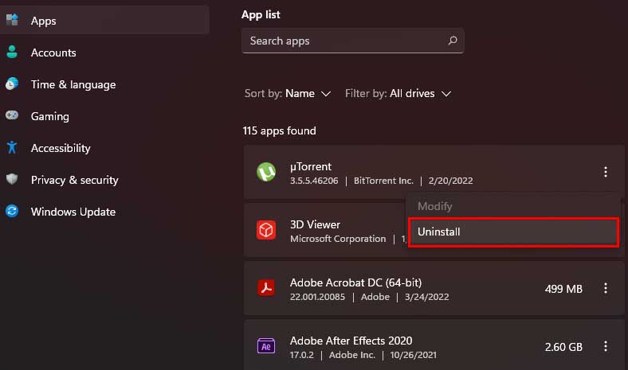628x370 pixels.
Task: Open the Filter by All drives dropdown
Action: [398, 94]
